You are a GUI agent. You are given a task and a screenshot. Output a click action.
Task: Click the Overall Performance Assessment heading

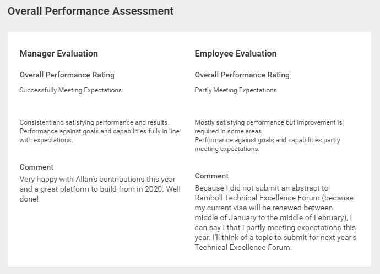(x=90, y=12)
